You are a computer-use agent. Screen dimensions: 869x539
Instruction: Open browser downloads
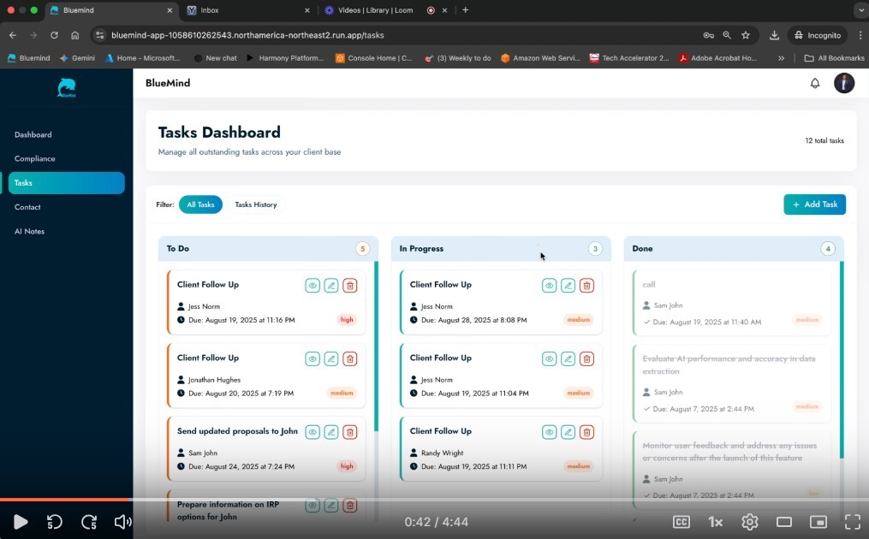(x=774, y=35)
